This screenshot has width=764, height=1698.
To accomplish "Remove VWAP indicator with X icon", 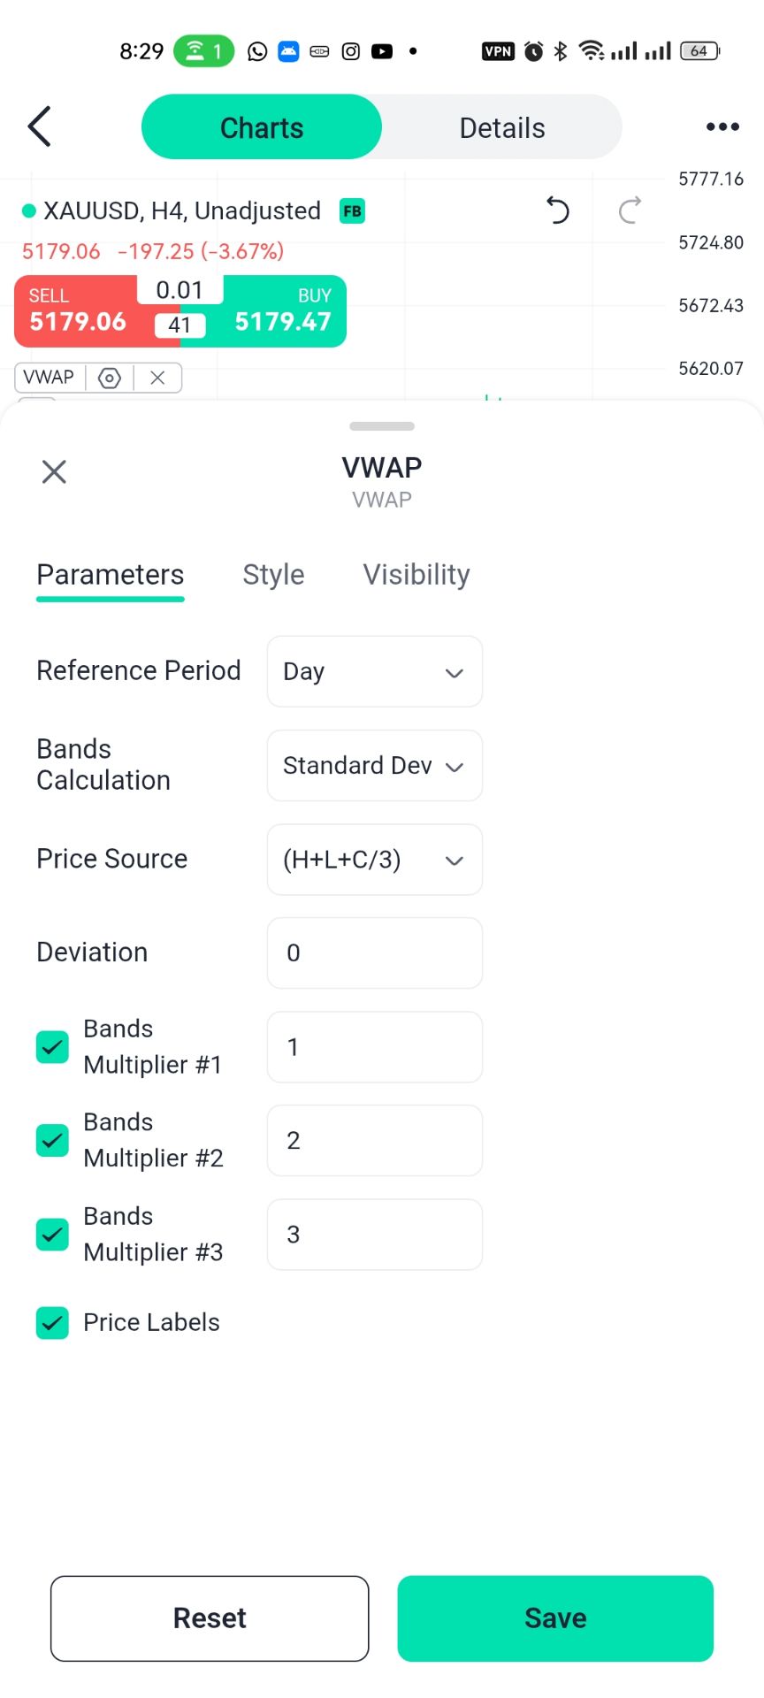I will tap(157, 379).
